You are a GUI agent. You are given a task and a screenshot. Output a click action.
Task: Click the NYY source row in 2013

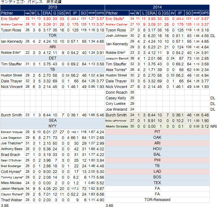52,126
